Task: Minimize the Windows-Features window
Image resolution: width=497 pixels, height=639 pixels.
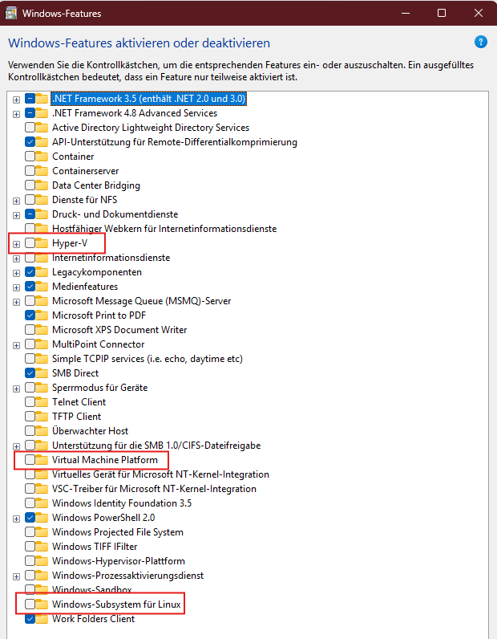Action: (x=406, y=13)
